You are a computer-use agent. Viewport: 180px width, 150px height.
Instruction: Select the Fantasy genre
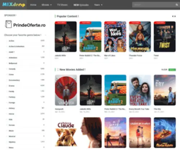click(x=12, y=97)
